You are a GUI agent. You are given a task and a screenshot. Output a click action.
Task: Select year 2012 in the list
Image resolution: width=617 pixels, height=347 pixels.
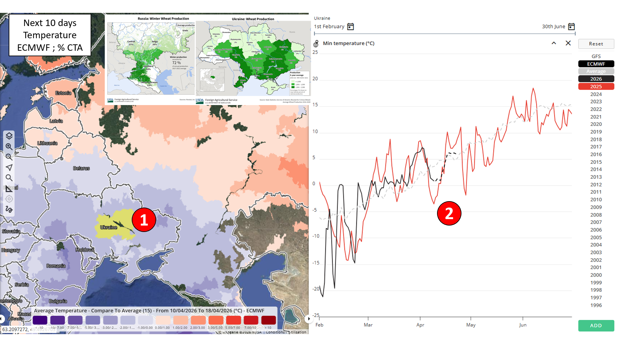click(x=596, y=184)
